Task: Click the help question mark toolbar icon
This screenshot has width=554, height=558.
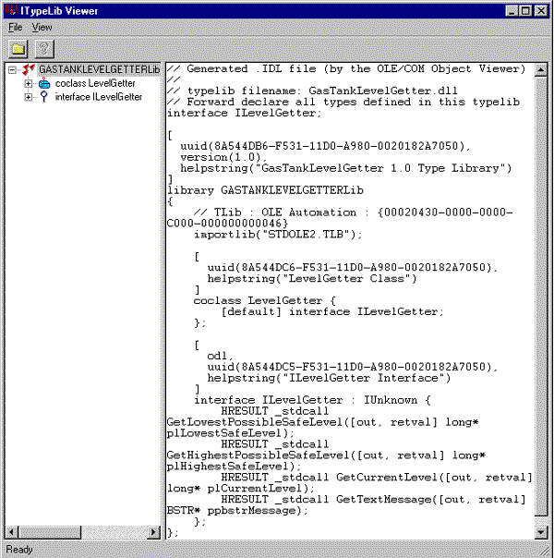Action: pyautogui.click(x=42, y=48)
